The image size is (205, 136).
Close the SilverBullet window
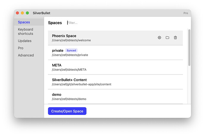point(18,13)
